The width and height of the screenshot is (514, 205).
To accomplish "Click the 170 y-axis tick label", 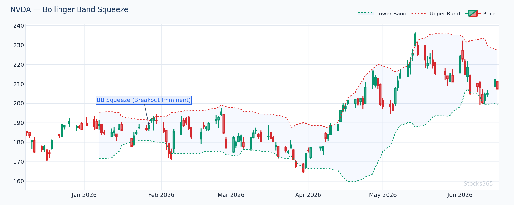I will (x=19, y=162).
